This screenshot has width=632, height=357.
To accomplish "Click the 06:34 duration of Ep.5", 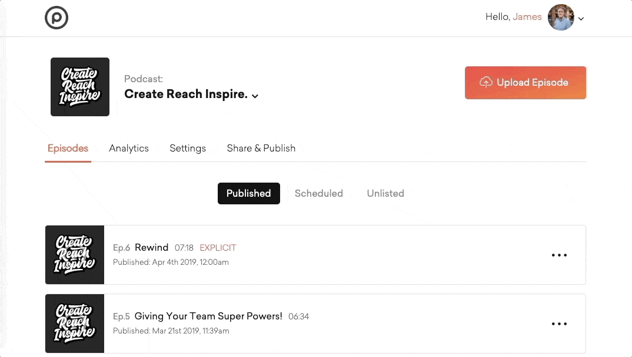I will pyautogui.click(x=299, y=316).
